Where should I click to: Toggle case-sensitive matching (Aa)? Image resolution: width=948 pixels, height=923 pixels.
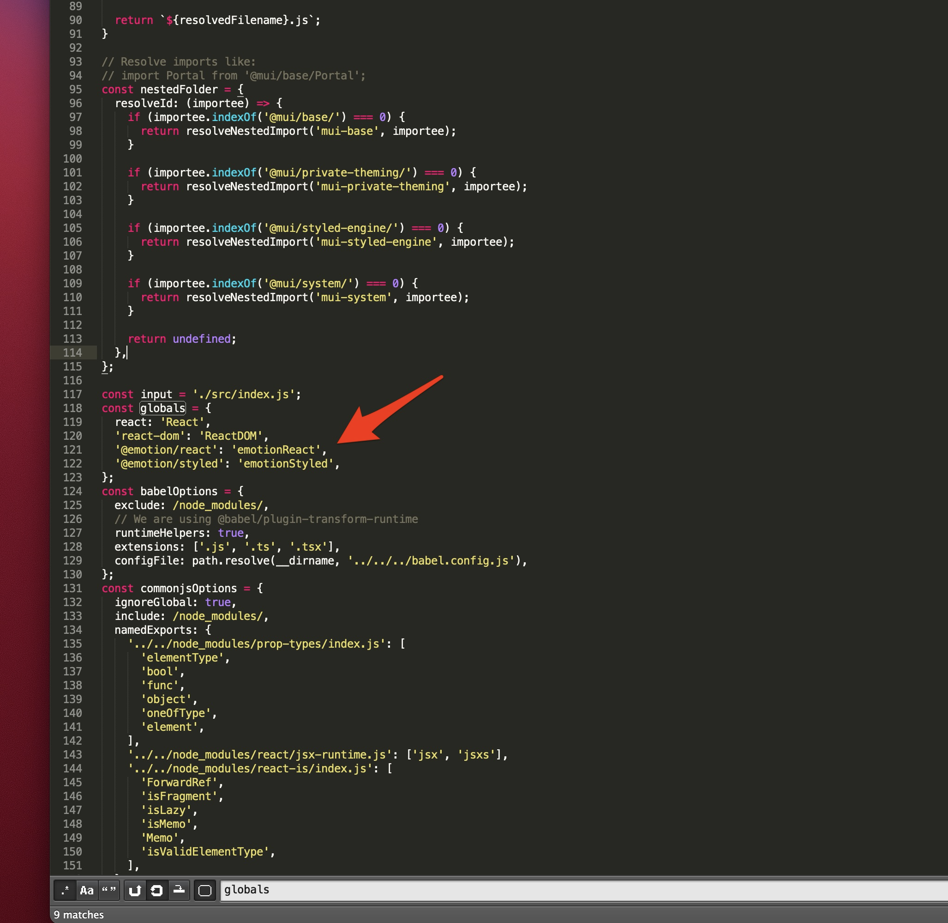click(87, 891)
